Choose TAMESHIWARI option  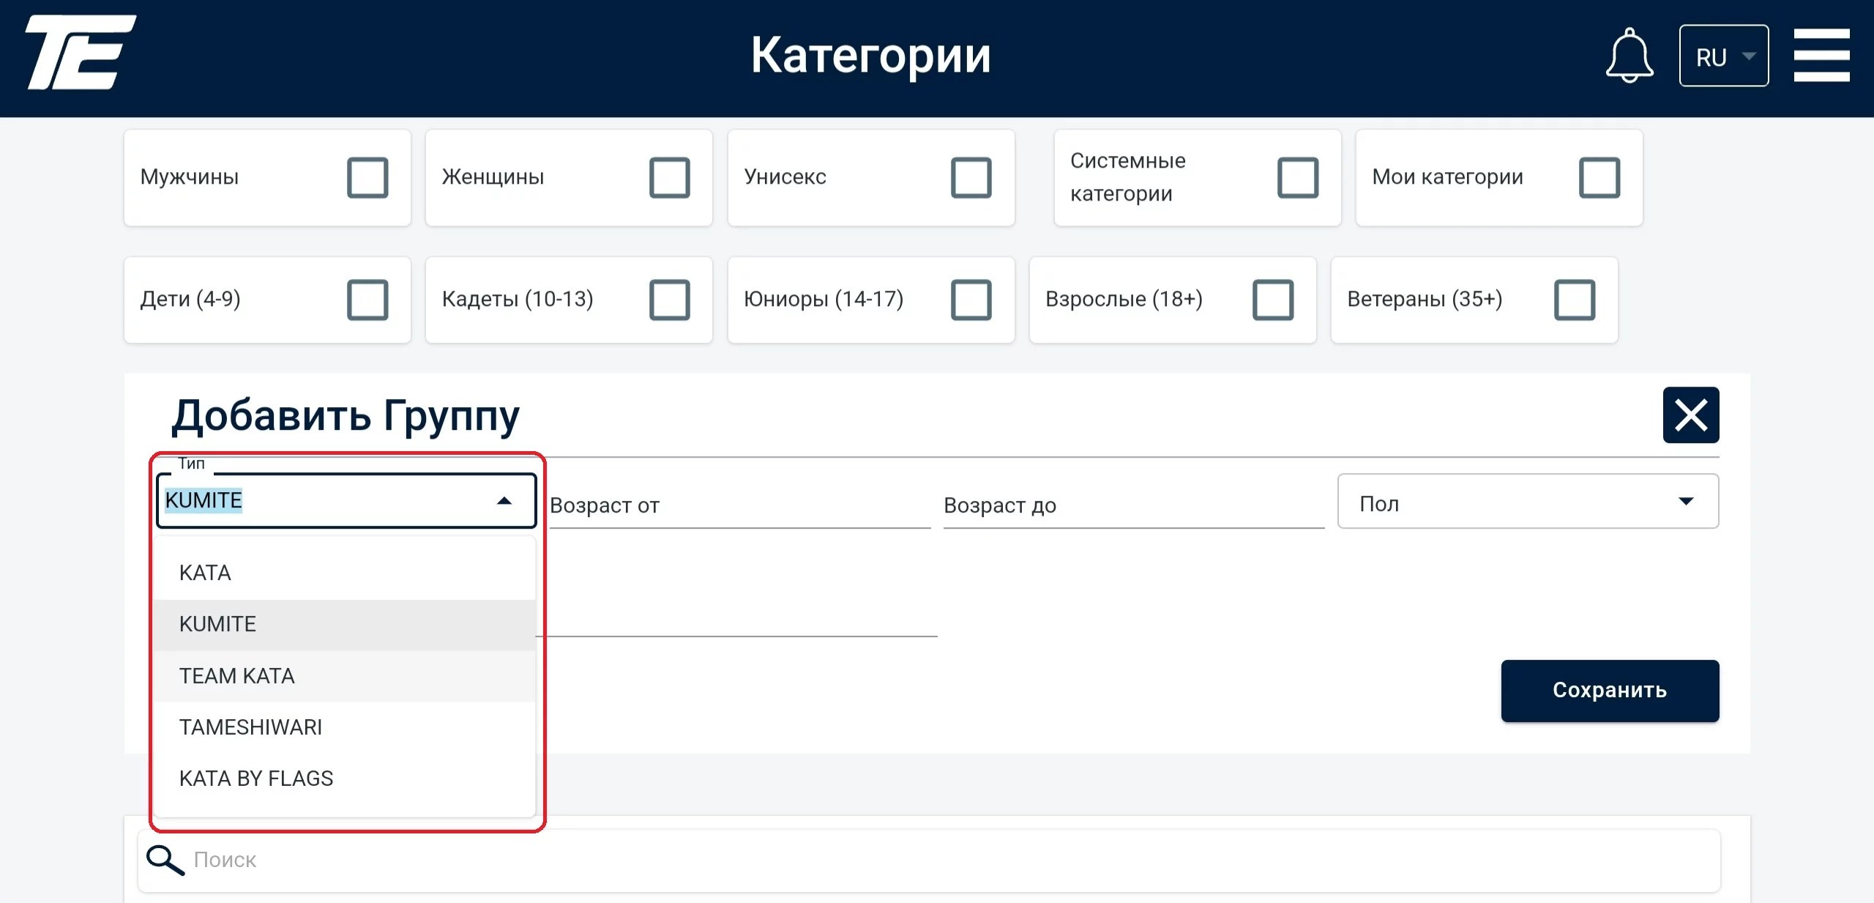(345, 727)
